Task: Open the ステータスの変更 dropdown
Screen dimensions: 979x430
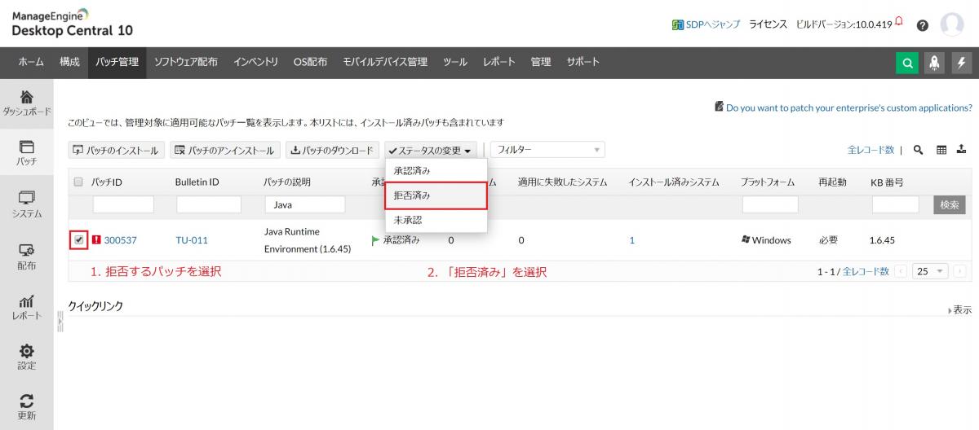Action: 431,151
